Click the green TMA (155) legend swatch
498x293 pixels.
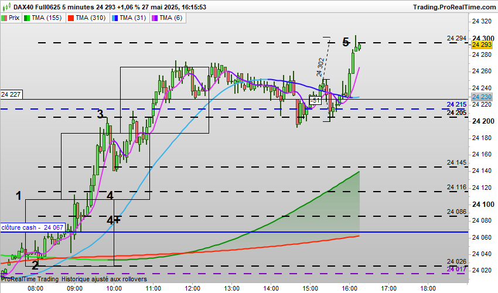click(x=27, y=18)
